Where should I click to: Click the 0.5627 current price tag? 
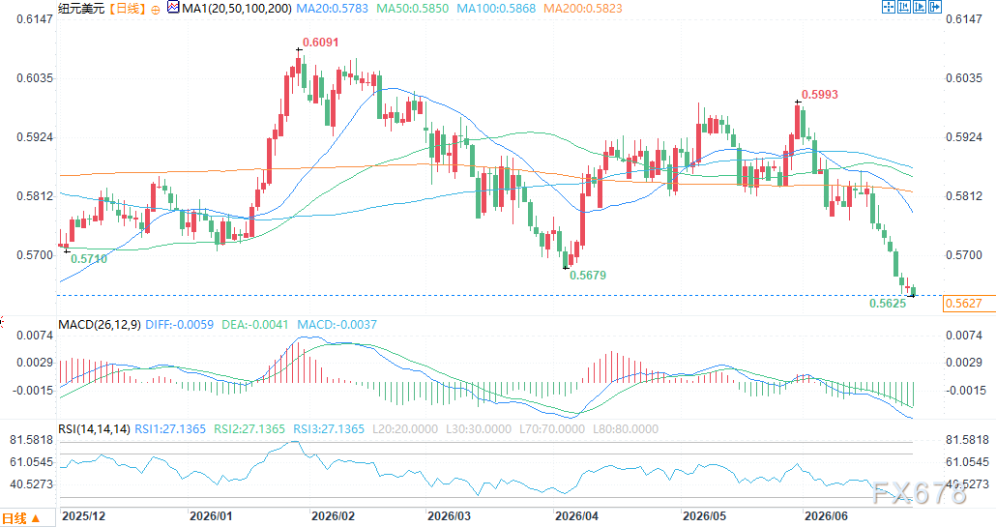coord(963,304)
